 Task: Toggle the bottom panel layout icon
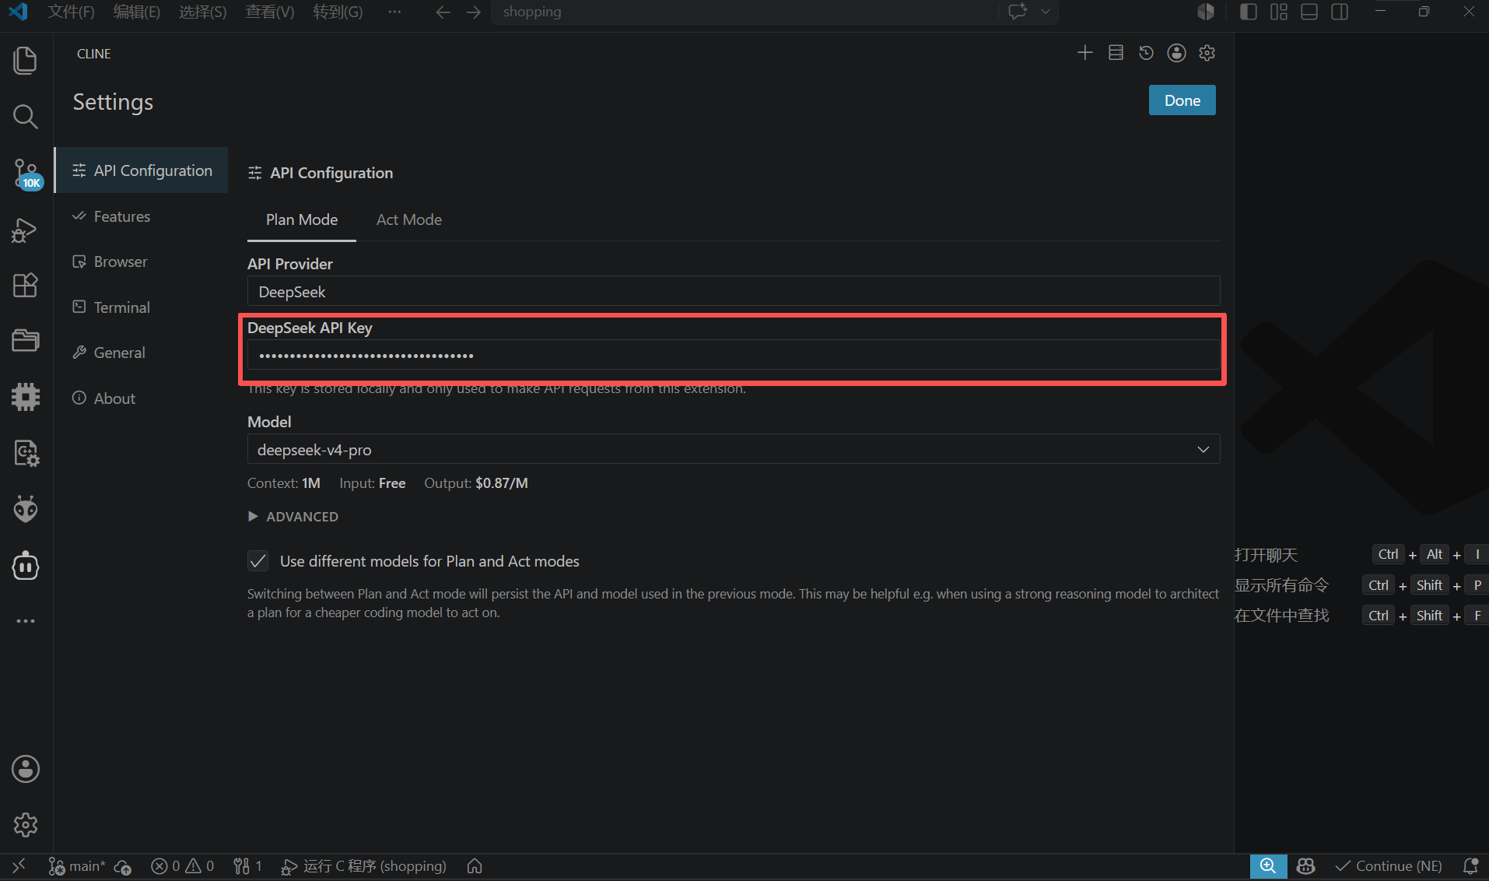1309,12
